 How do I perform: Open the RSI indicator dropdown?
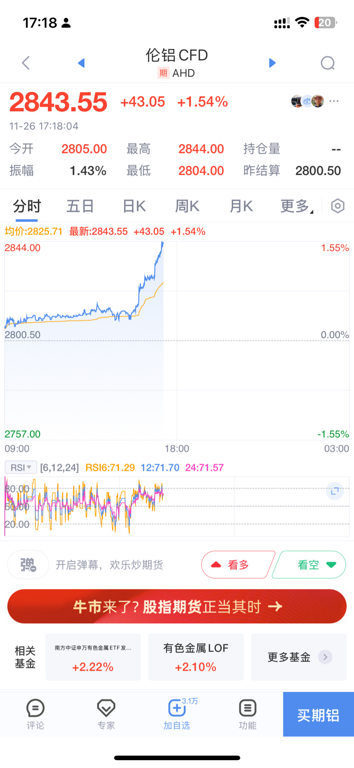pos(21,467)
